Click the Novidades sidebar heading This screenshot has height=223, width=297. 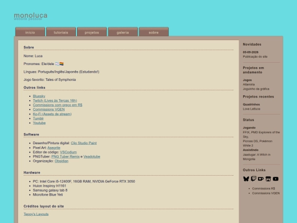click(x=252, y=45)
